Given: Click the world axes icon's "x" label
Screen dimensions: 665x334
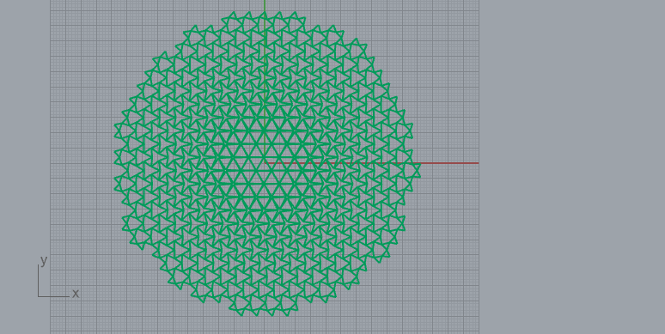Looking at the screenshot, I should 76,294.
